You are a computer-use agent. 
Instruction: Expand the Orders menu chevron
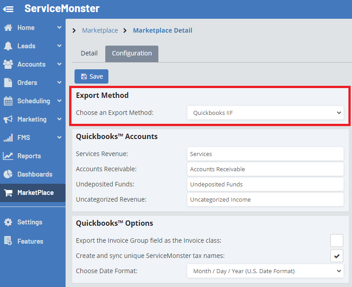pyautogui.click(x=59, y=83)
